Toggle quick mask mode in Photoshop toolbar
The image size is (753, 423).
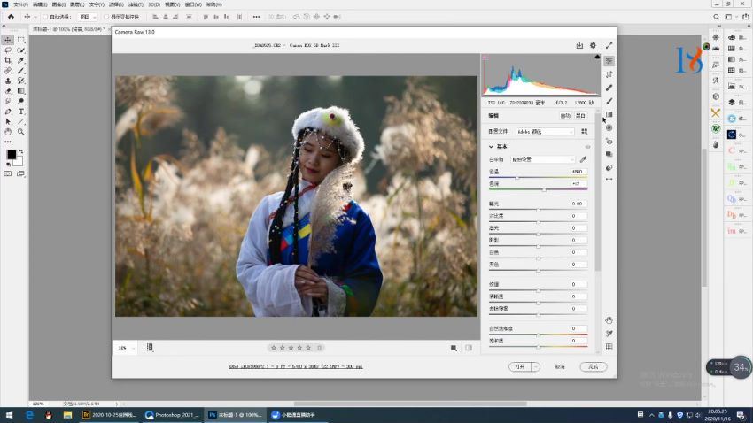click(8, 173)
